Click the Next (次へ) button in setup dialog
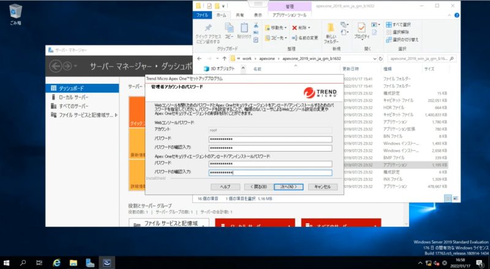490x269 pixels. [x=288, y=186]
